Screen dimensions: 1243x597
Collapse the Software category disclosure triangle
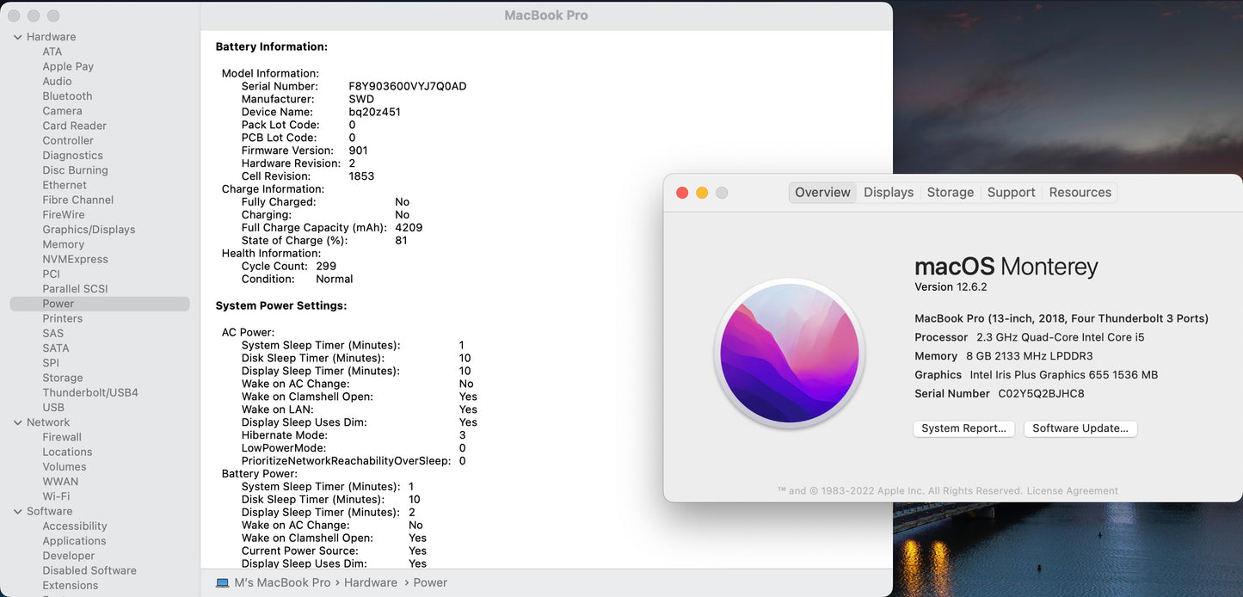click(x=18, y=511)
